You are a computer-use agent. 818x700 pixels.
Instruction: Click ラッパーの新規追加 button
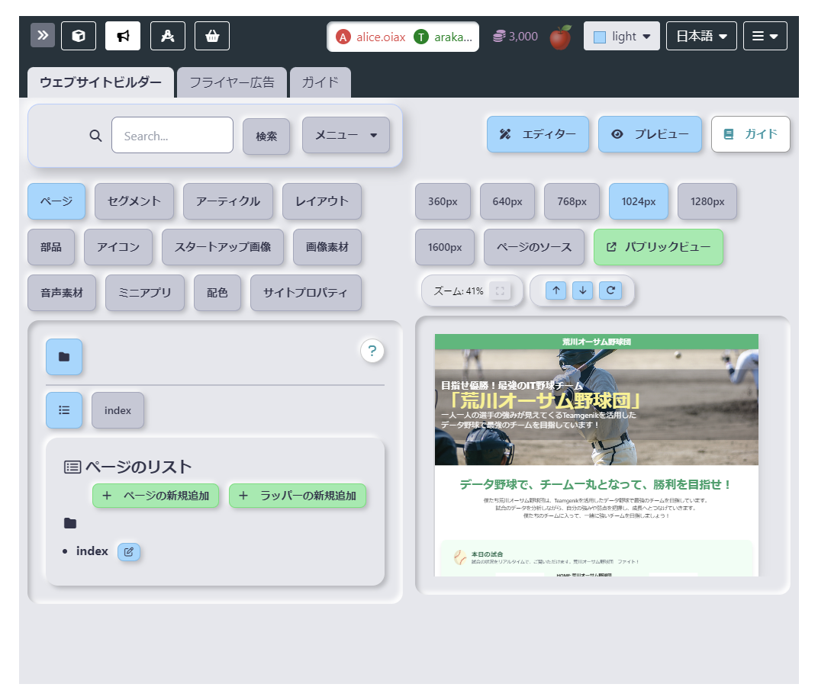pyautogui.click(x=298, y=496)
